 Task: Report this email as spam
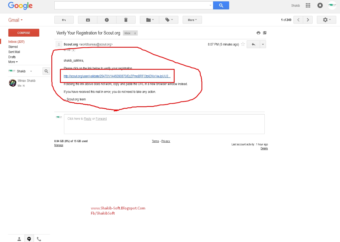point(107,20)
